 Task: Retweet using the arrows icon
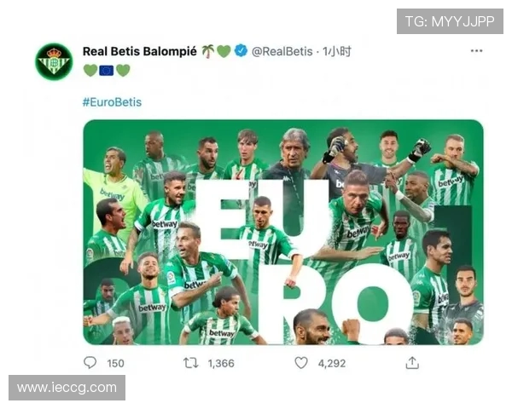pos(190,363)
